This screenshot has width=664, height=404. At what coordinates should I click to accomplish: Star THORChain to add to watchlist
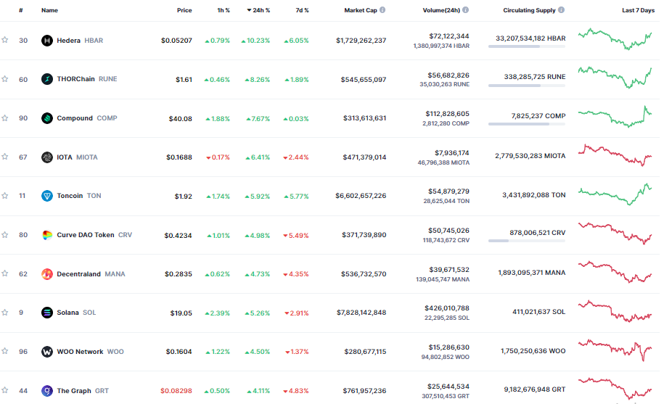tap(5, 78)
